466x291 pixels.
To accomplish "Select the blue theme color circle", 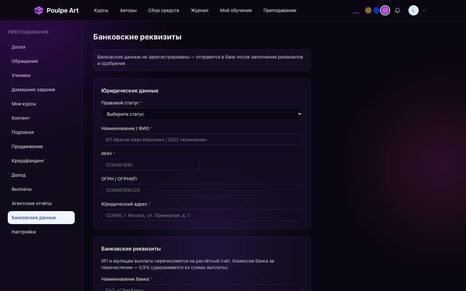I will [x=377, y=10].
